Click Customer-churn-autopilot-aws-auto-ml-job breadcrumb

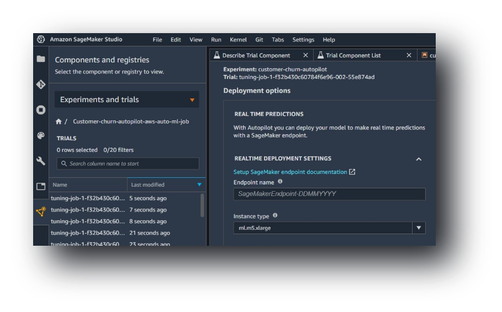pos(131,121)
